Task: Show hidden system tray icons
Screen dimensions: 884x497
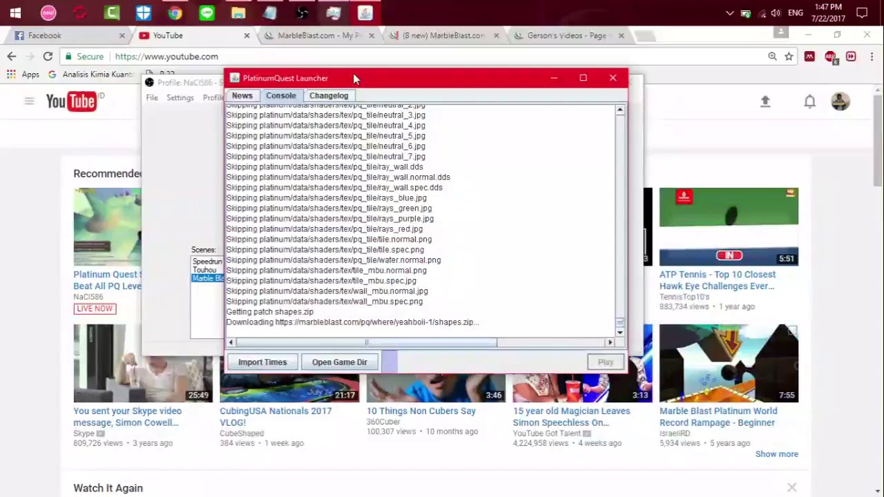Action: (730, 12)
